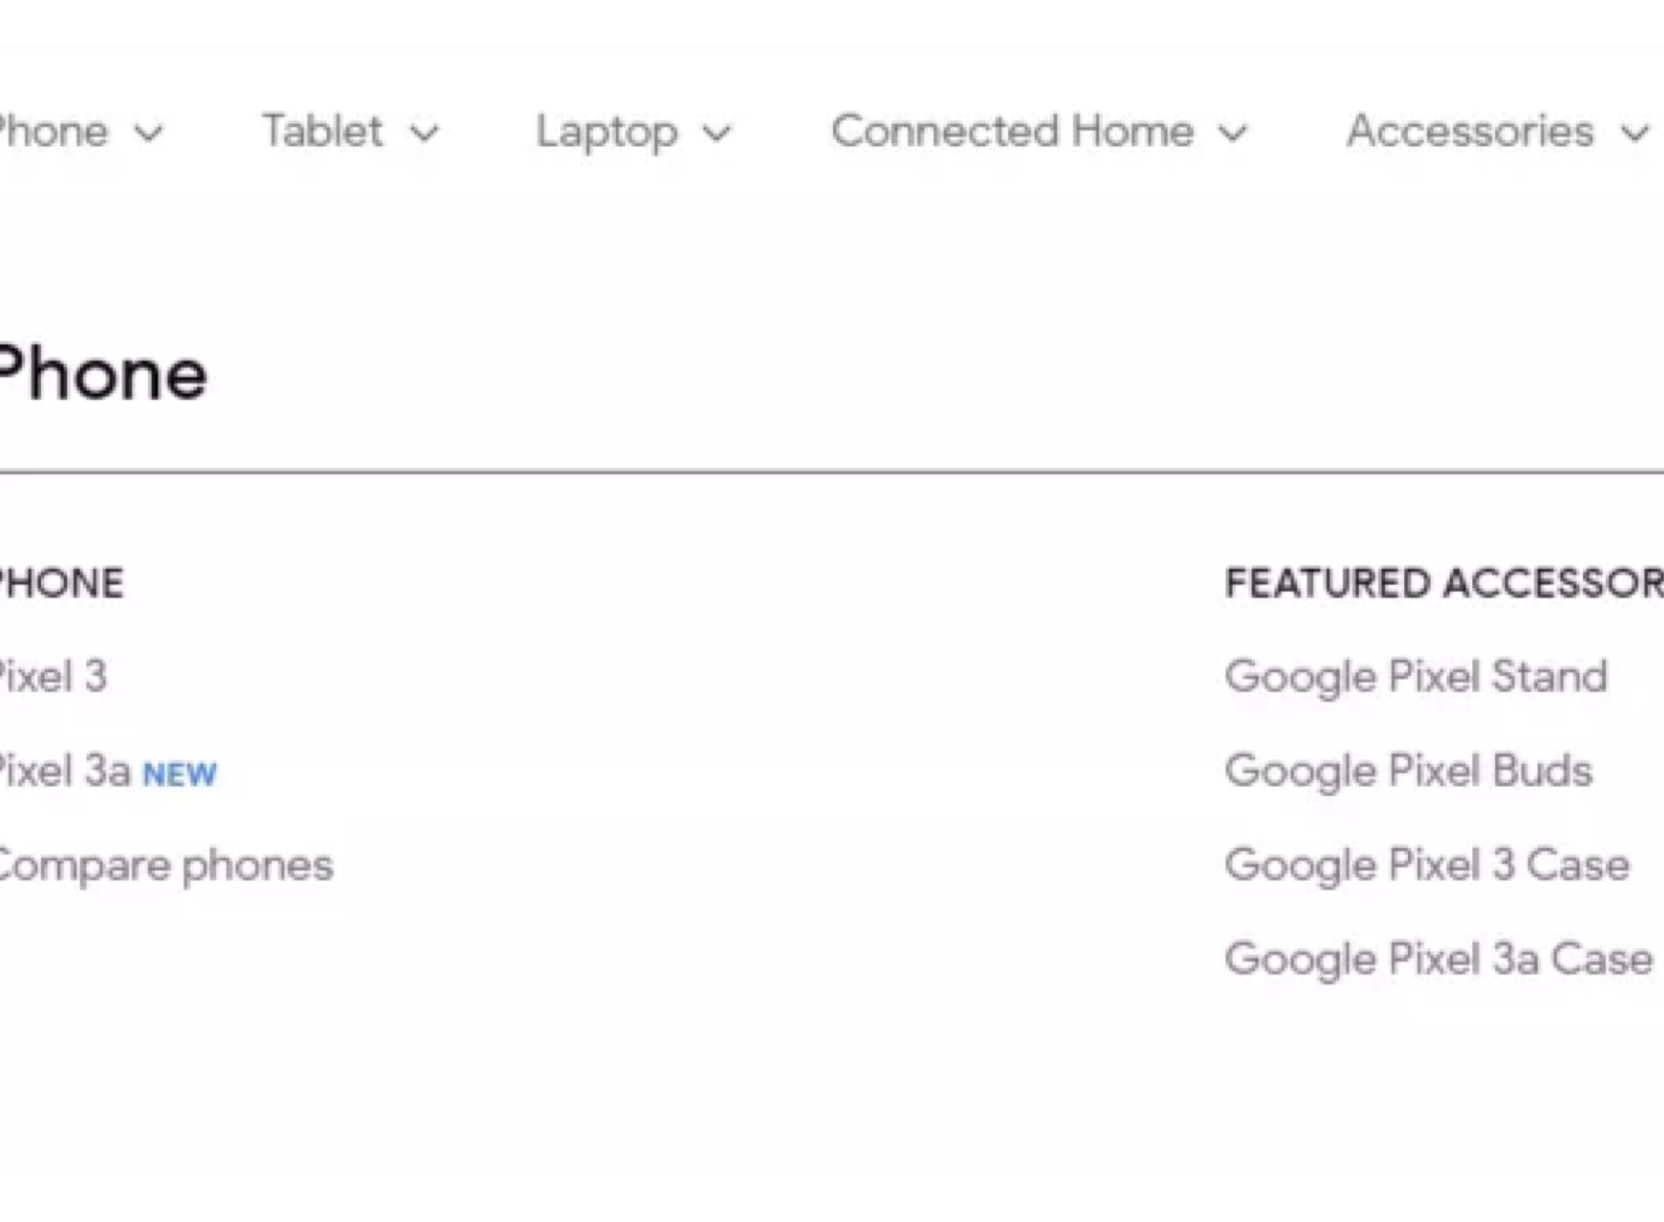Open the Compare phones link
Screen dimensions: 1664x1222
(x=165, y=866)
